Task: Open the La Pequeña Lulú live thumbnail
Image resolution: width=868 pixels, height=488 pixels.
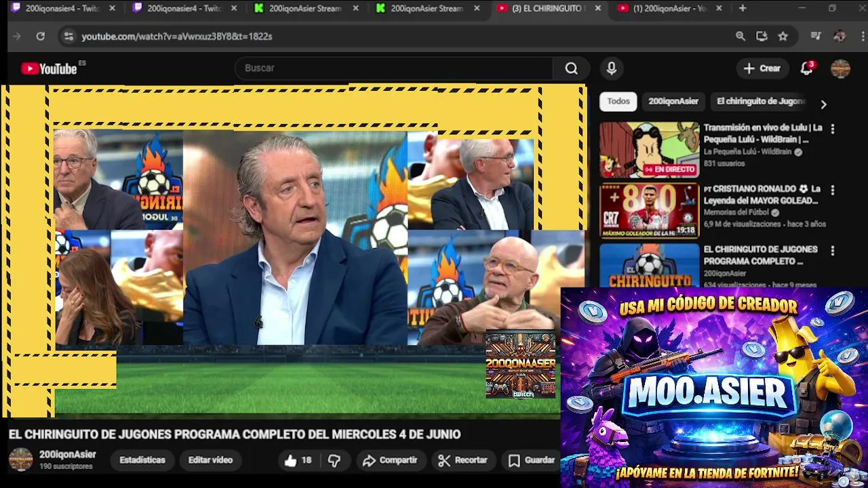Action: (x=649, y=150)
